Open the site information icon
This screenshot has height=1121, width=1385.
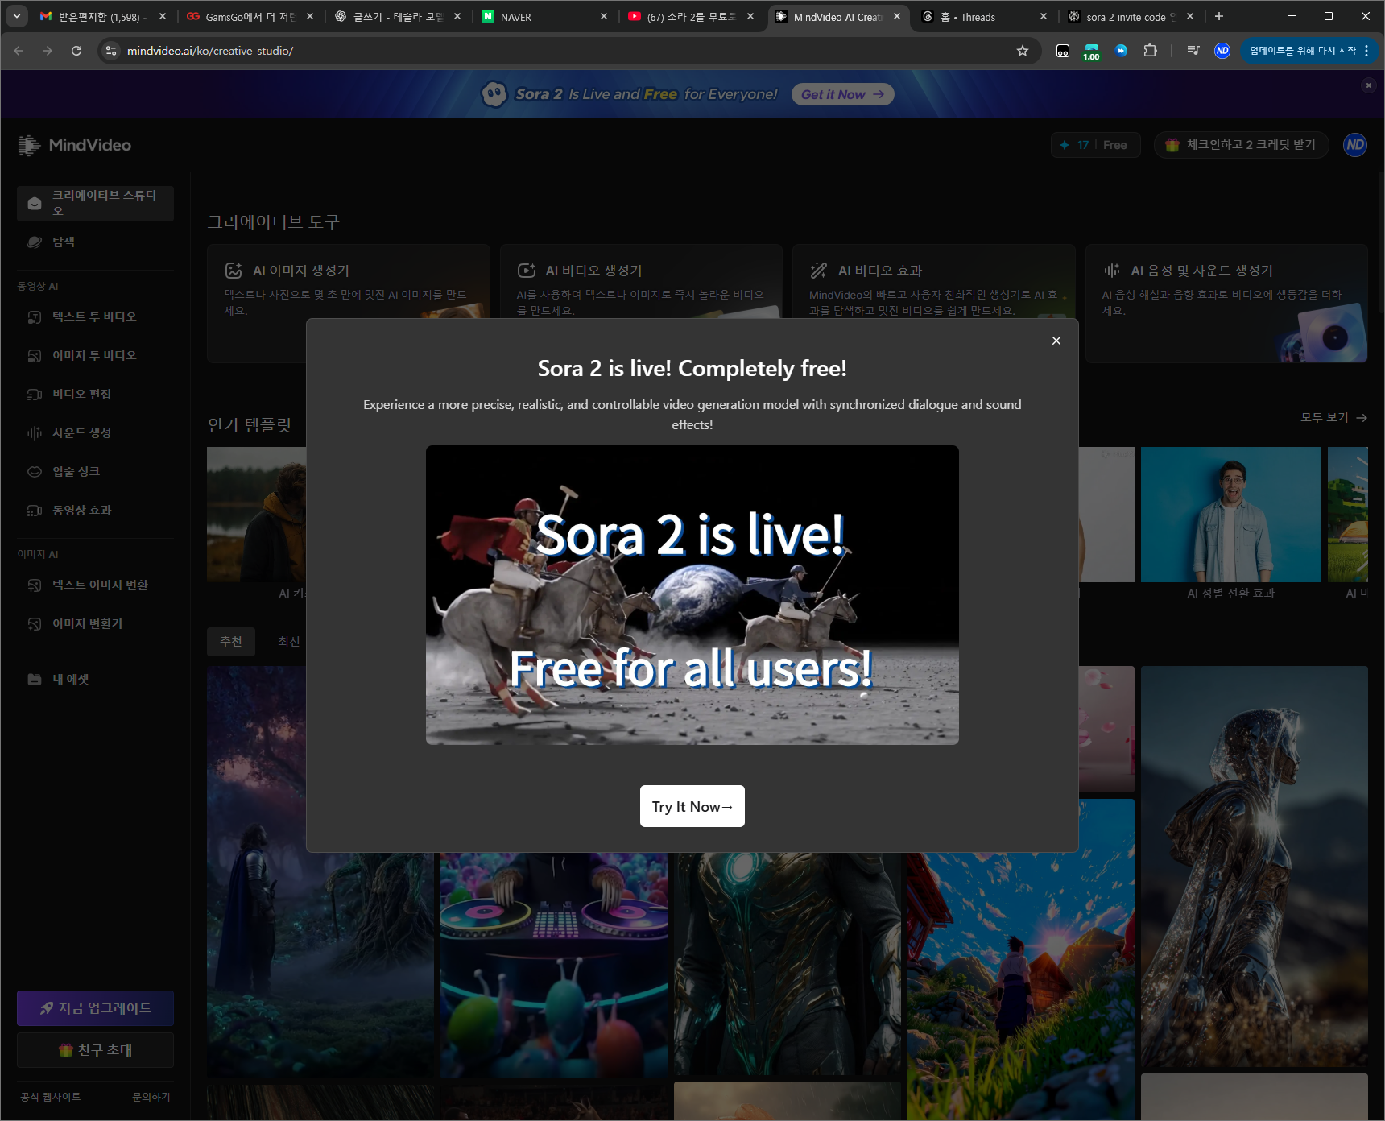click(111, 51)
